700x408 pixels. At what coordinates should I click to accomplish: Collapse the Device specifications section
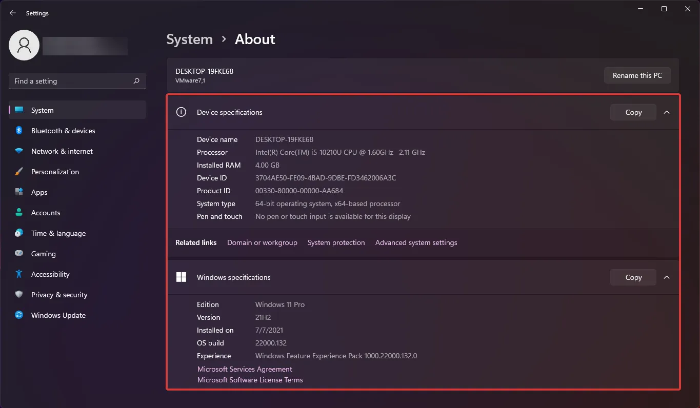click(x=667, y=112)
